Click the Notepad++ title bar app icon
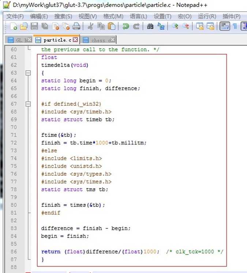Viewport: 247px width, 273px height. [7, 5]
